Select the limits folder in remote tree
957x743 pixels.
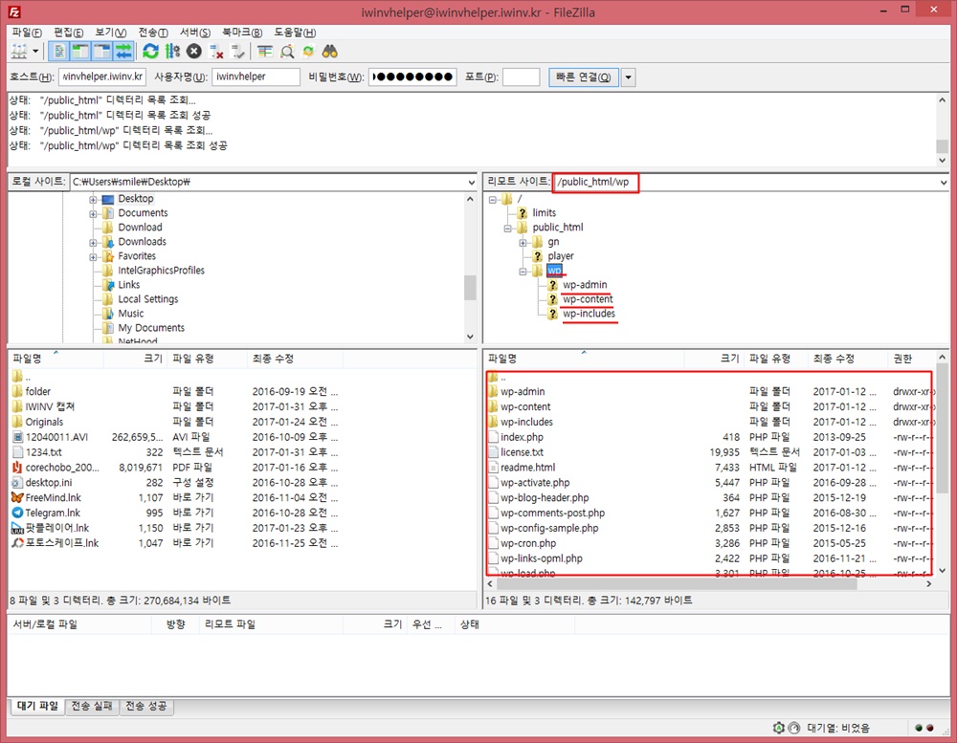coord(544,213)
